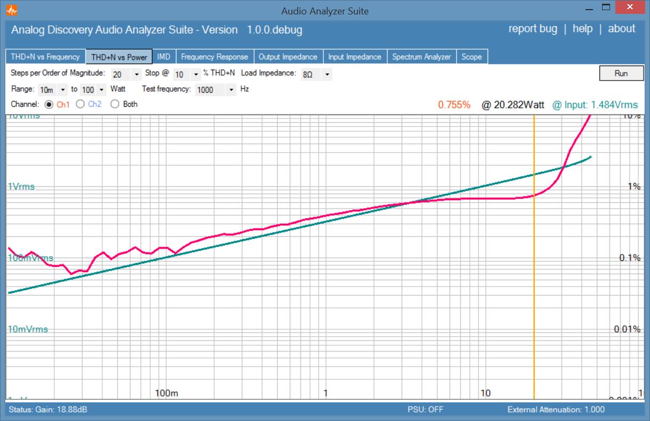
Task: Expand Steps per Order of Magnitude dropdown
Action: (x=136, y=75)
